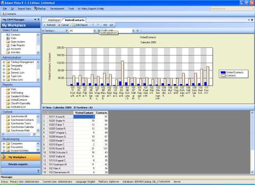Switch to the VisitsReport tab
The width and height of the screenshot is (255, 185).
click(x=54, y=20)
